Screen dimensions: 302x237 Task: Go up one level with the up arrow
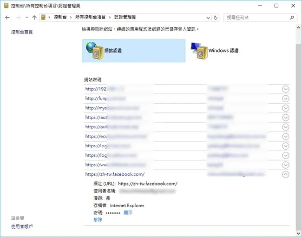click(34, 18)
